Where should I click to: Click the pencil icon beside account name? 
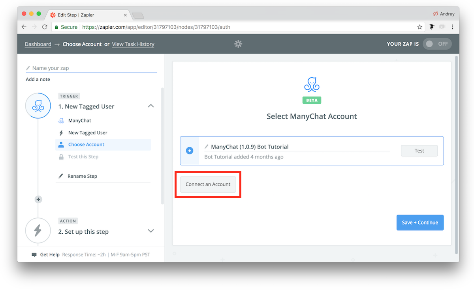coord(207,147)
